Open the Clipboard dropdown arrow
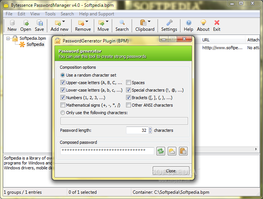 click(149, 21)
